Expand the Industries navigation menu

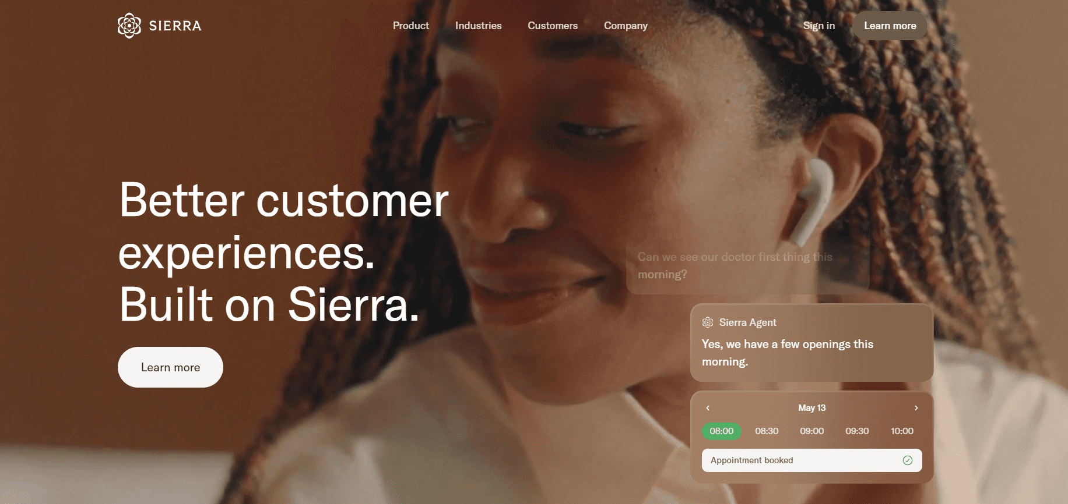[479, 26]
